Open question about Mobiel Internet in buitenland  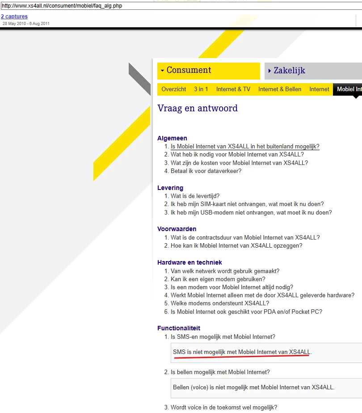point(245,147)
